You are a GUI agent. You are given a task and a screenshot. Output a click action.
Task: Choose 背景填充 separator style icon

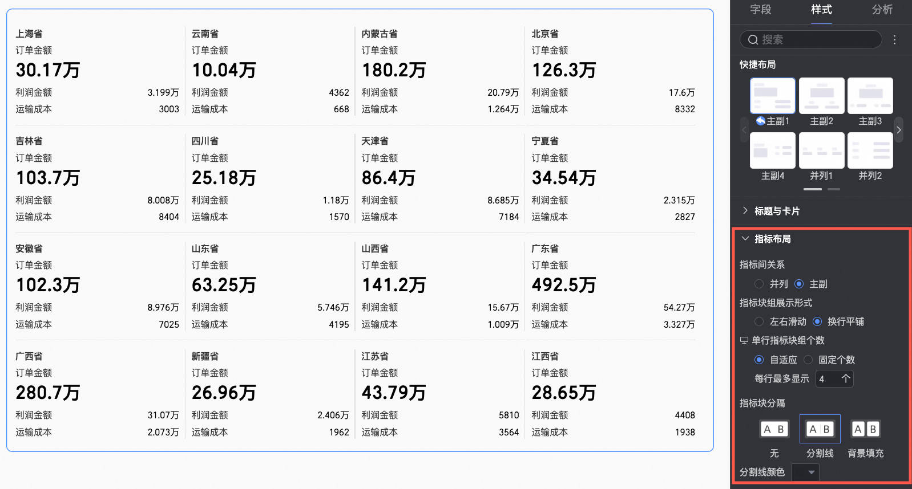[865, 429]
